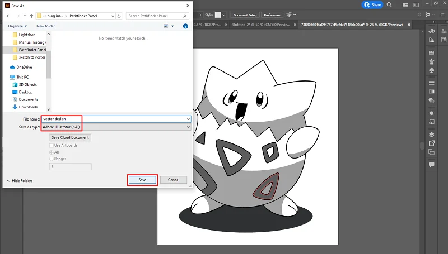Screen dimensions: 448x254
Task: Open the Align to selection dropdown arrow
Action: 295,15
